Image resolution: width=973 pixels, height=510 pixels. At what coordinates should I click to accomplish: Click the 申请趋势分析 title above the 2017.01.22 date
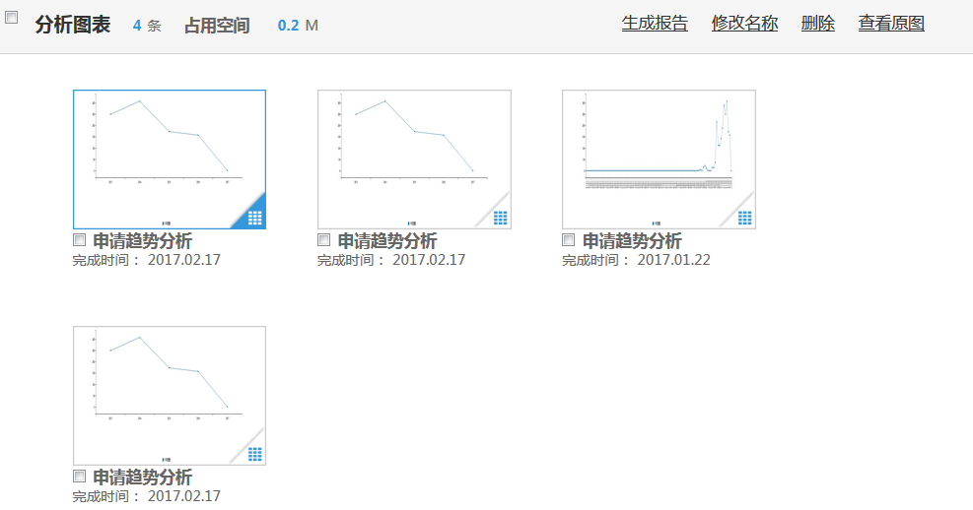click(x=632, y=241)
